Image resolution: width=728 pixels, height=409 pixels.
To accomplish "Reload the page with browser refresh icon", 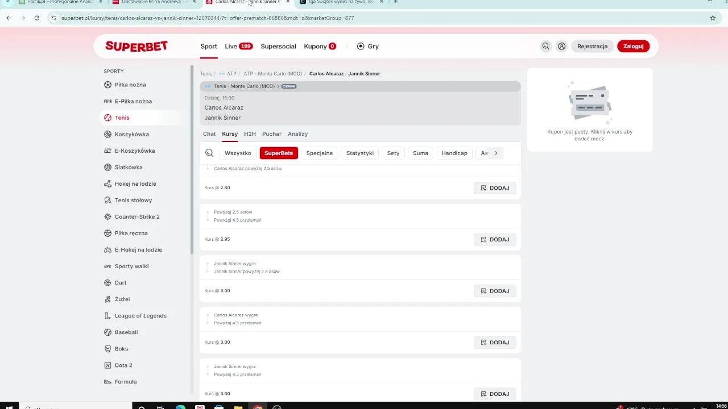I will pos(37,18).
